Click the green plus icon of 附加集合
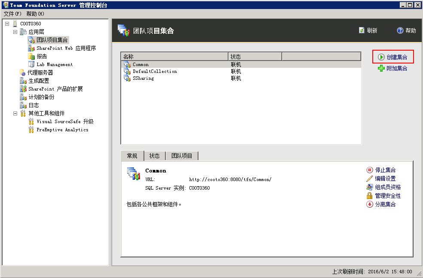423x278 pixels. [x=381, y=68]
